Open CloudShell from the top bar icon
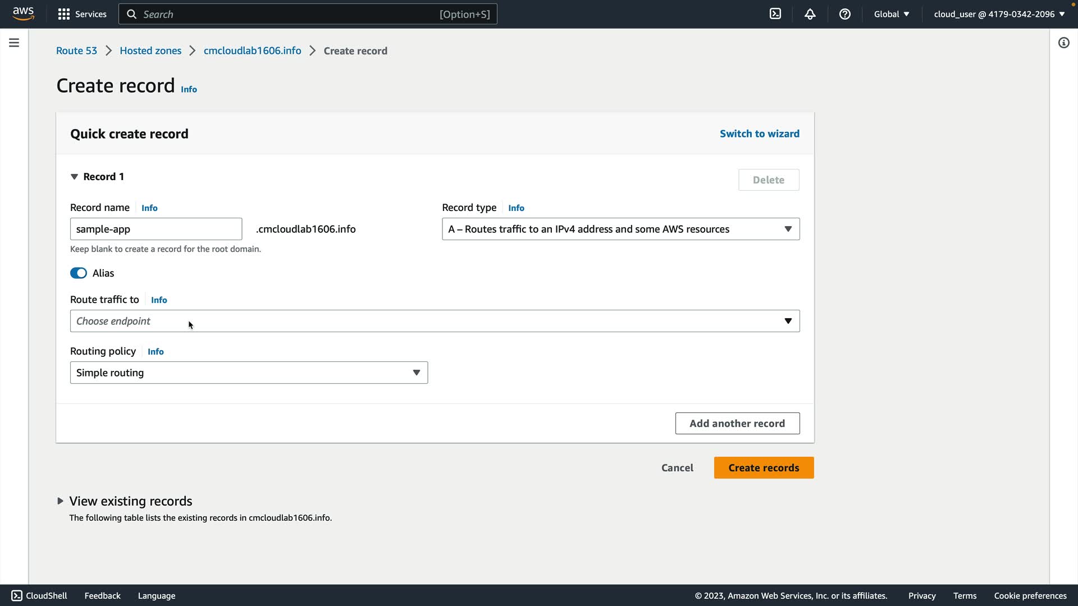Viewport: 1078px width, 606px height. [x=775, y=14]
